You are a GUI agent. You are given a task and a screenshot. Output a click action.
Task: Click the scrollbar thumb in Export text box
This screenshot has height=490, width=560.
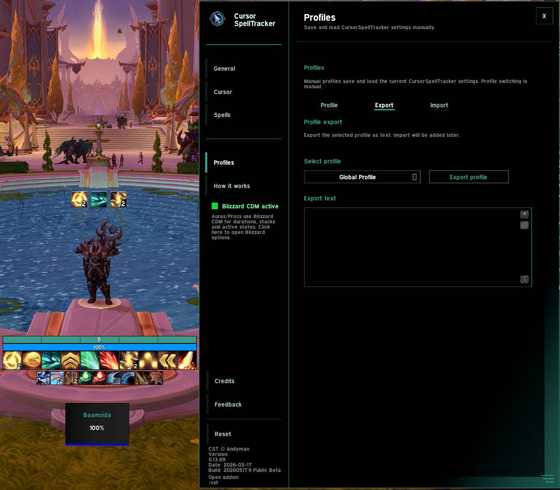pos(524,225)
